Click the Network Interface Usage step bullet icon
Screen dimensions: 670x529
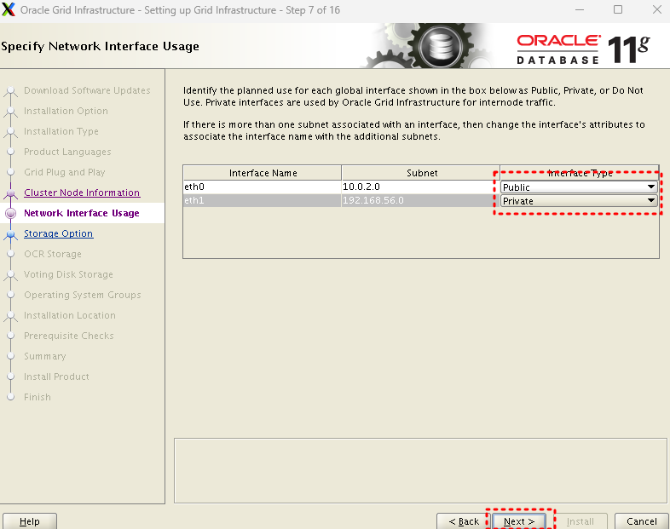[x=11, y=213]
